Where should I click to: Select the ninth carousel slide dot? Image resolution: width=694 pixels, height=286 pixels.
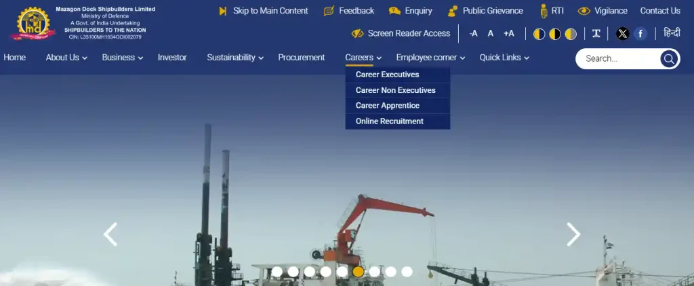[407, 271]
